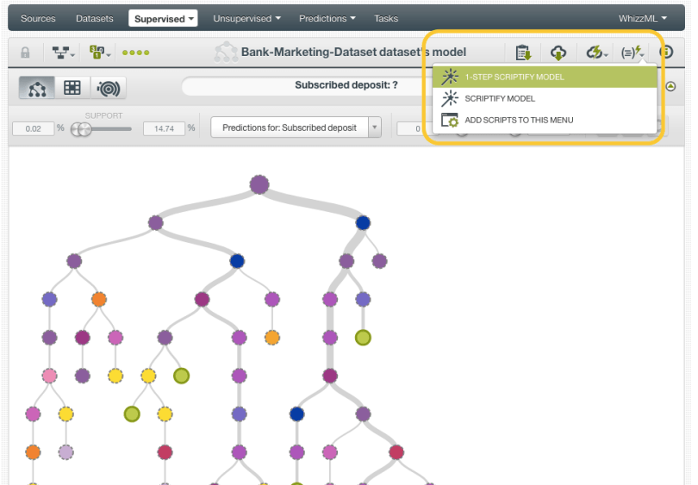This screenshot has height=485, width=698.
Task: Select 1-Step Scriptify Model
Action: [x=514, y=78]
